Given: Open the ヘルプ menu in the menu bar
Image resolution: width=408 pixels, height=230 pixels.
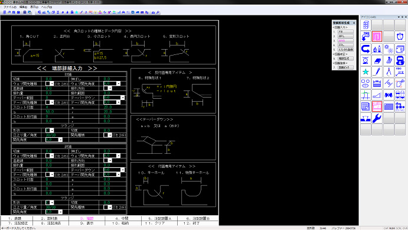Looking at the screenshot, I should coord(47,7).
